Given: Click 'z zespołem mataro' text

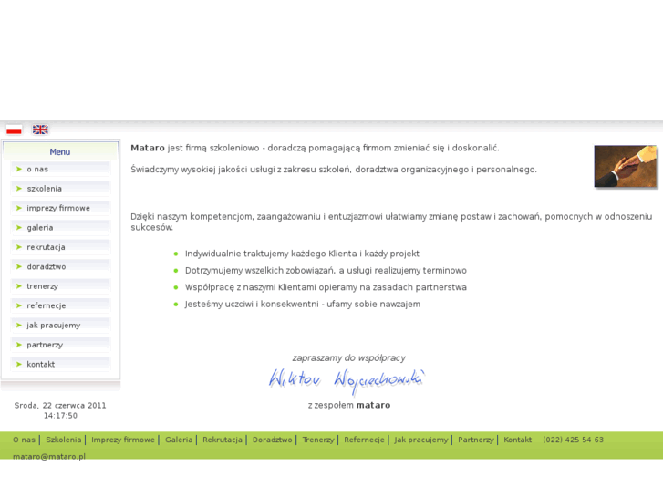Looking at the screenshot, I should tap(349, 405).
